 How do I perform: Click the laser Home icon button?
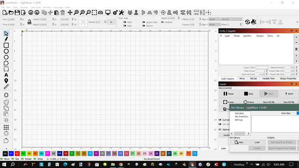tap(225, 109)
